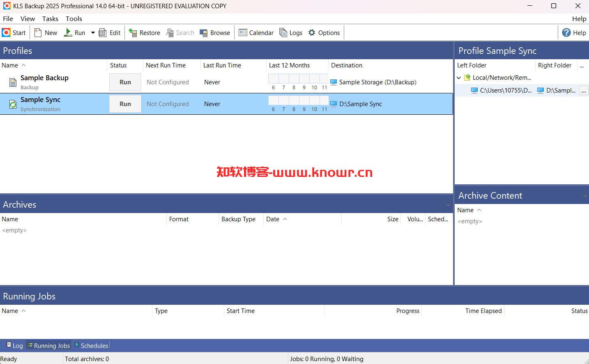Sort archives by Date column
Viewport: 589px width, 364px height.
[302, 219]
